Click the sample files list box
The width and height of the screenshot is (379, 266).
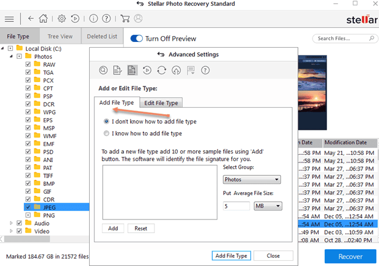coord(160,193)
